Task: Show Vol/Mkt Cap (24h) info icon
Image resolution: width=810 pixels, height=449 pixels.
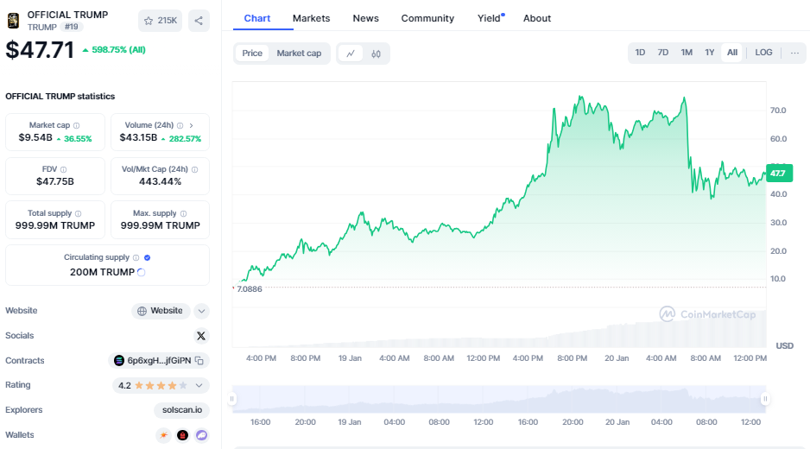Action: click(195, 169)
